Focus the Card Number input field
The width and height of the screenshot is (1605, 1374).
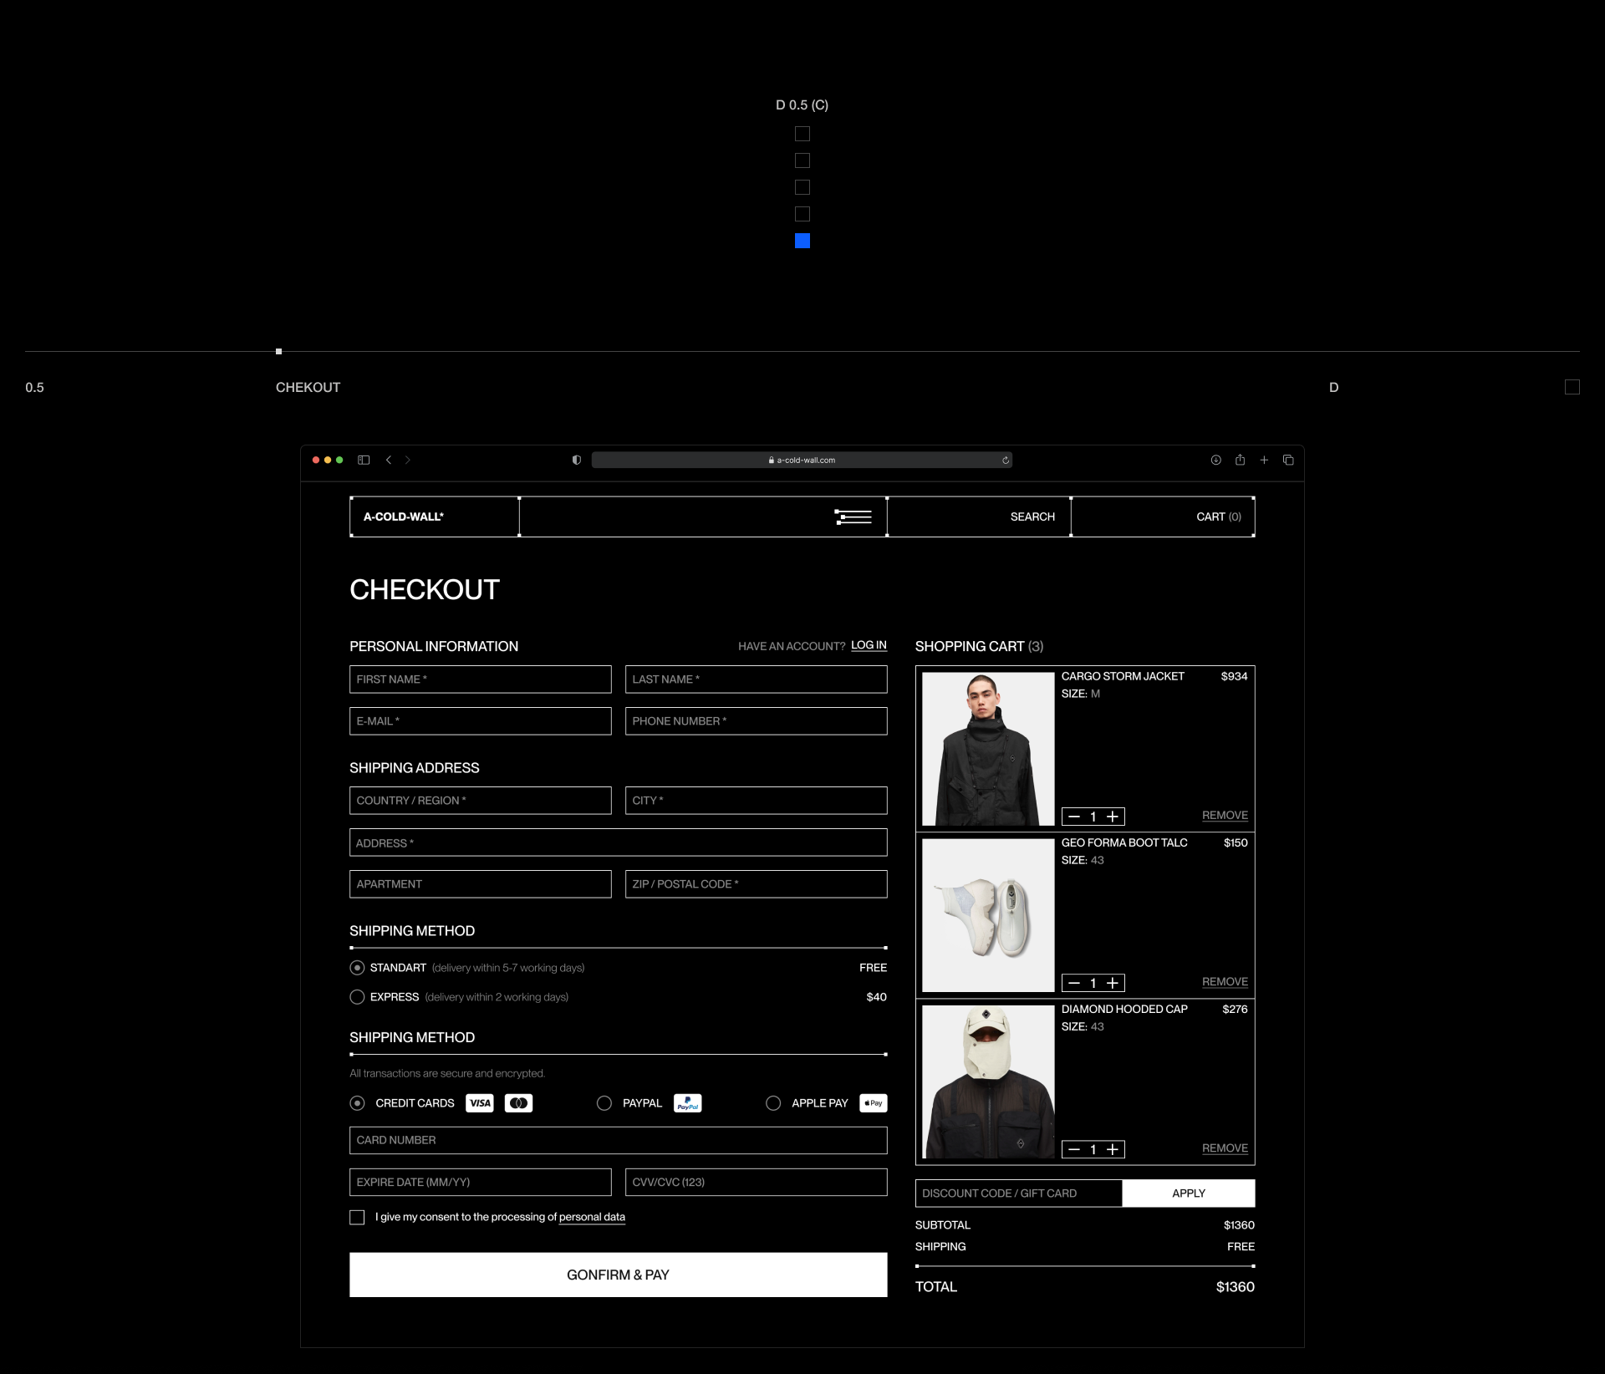tap(618, 1140)
